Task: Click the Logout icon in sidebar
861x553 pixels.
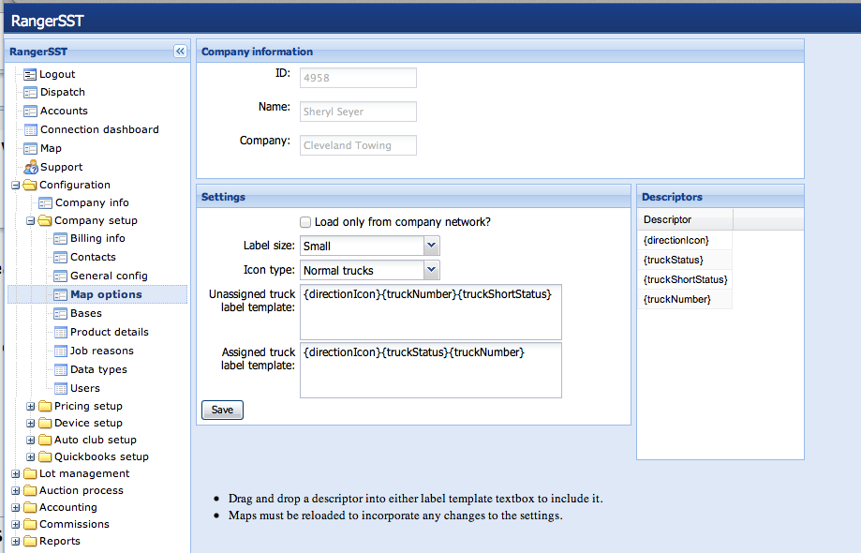Action: point(30,74)
